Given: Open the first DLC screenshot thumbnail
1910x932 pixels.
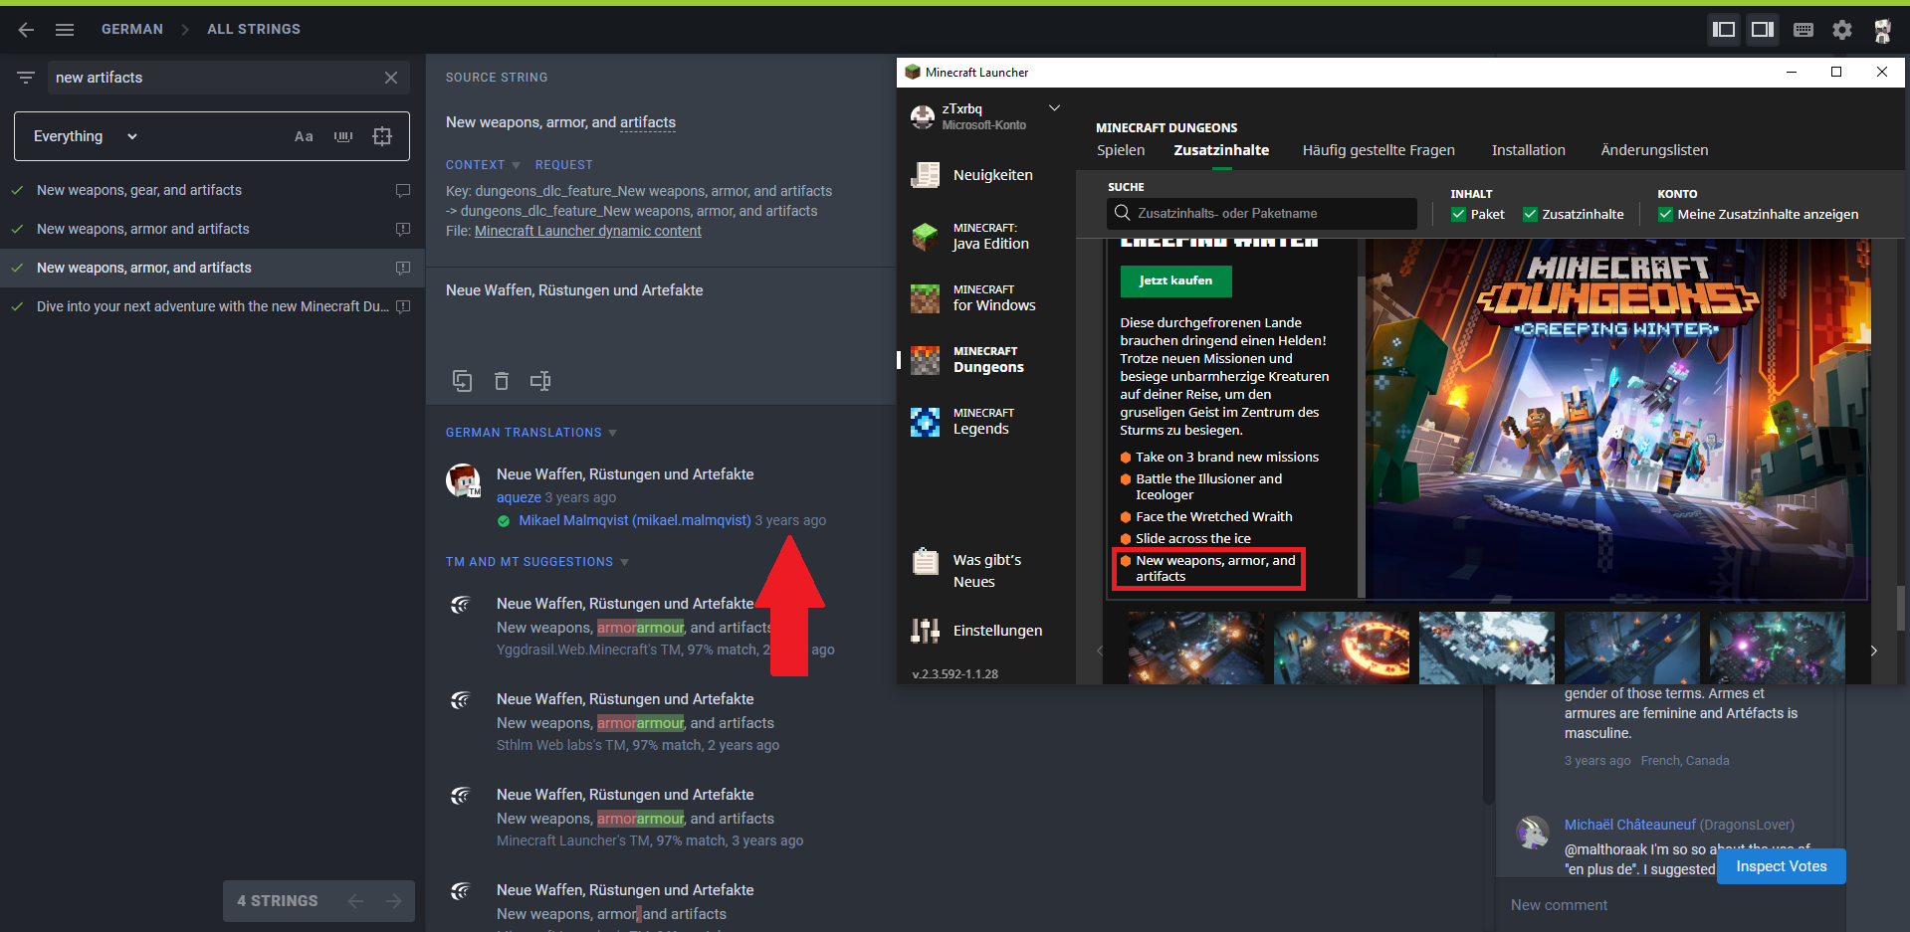Looking at the screenshot, I should [1196, 648].
